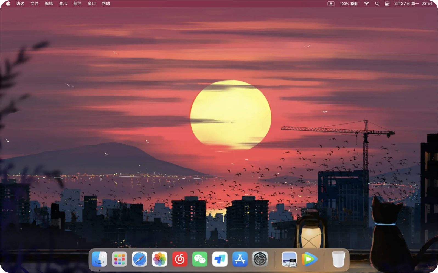Launch Preview app from the dock

click(x=289, y=259)
